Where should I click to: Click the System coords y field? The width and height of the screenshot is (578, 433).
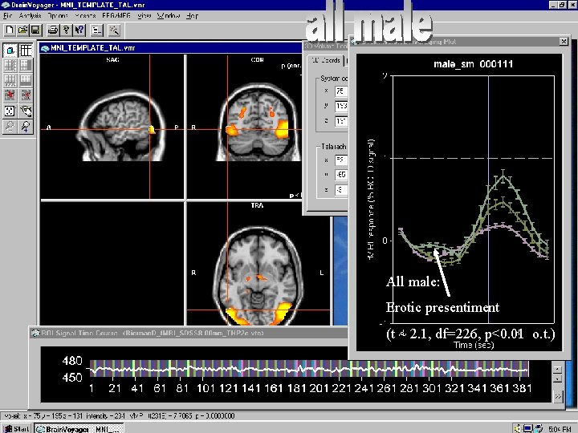click(x=341, y=106)
